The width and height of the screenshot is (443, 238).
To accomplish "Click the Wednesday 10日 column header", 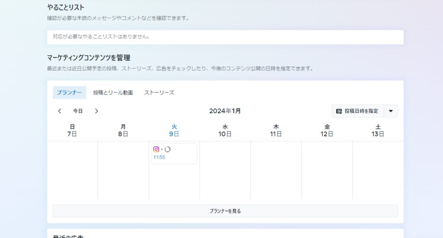I will coord(225,130).
